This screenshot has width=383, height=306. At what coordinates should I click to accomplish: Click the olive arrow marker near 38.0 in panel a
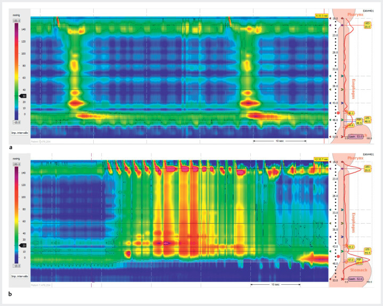point(342,89)
